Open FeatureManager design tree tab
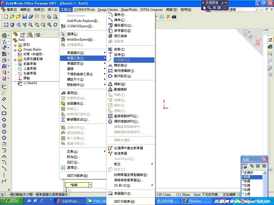 (x=16, y=34)
